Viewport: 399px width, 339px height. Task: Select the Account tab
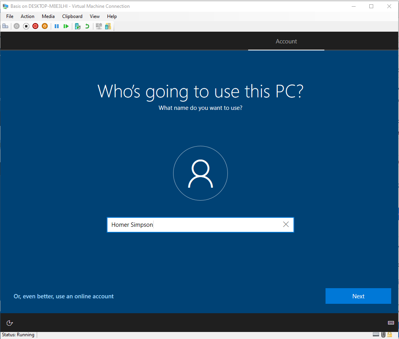coord(286,41)
